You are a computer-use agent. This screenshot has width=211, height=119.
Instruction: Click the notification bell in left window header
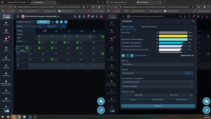coord(97,17)
